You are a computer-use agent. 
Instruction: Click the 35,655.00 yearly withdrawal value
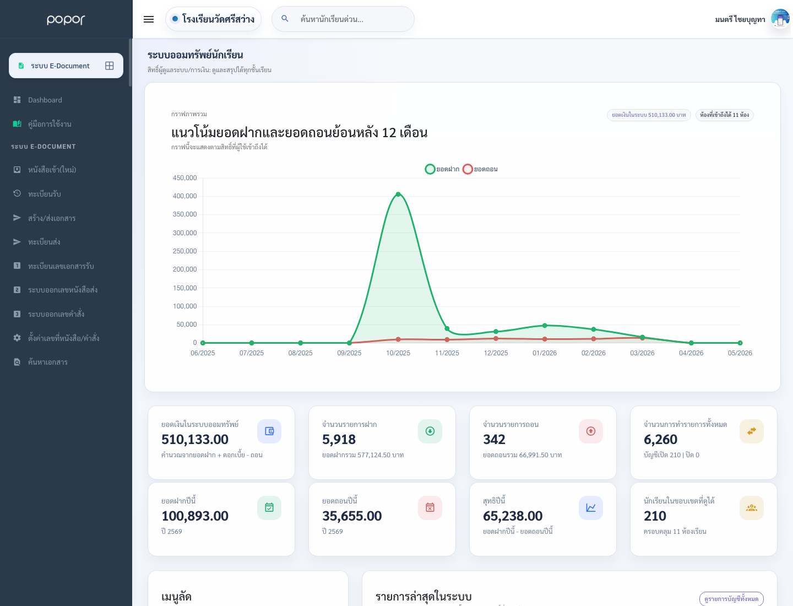pyautogui.click(x=352, y=516)
